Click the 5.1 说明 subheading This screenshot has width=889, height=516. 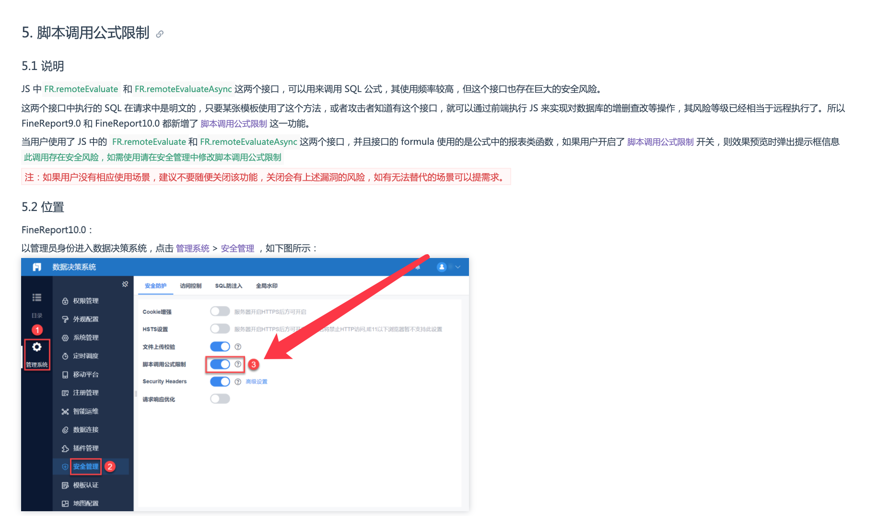point(43,66)
